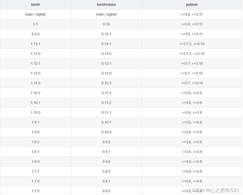Image resolution: width=243 pixels, height=195 pixels.
Task: Click the python column header
Action: 192,5
